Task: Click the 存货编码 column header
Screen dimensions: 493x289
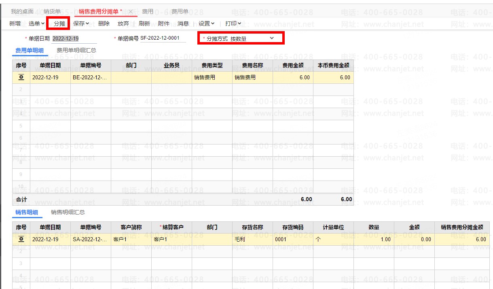Action: (293, 227)
